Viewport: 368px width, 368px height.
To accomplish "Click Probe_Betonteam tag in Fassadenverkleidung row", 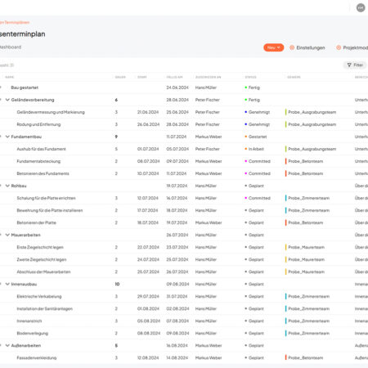I will click(304, 357).
